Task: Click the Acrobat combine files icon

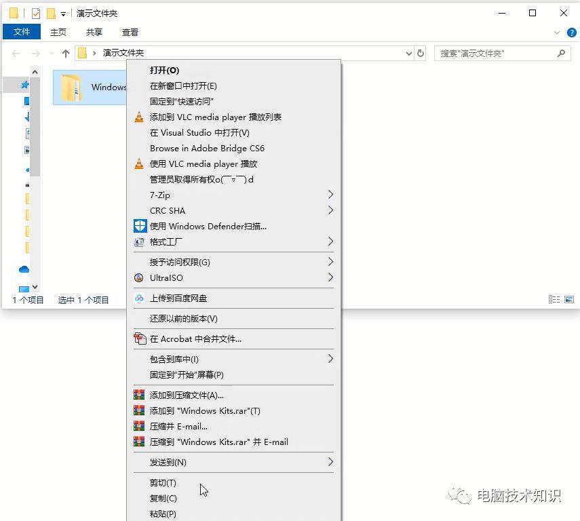Action: pos(140,339)
